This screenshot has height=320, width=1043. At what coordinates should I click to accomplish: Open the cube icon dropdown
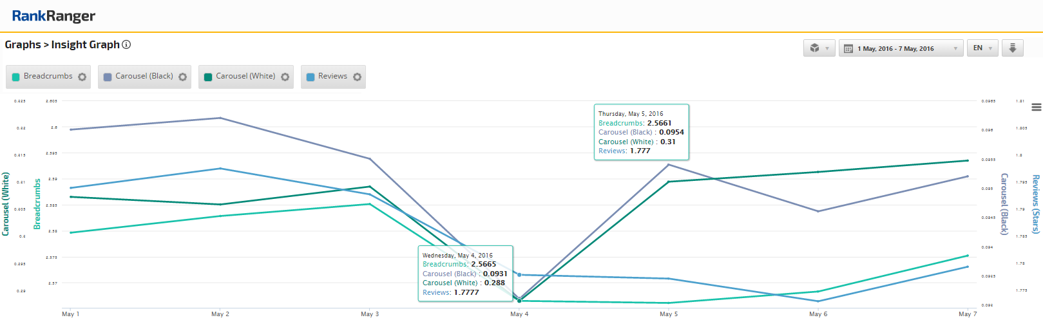click(819, 48)
